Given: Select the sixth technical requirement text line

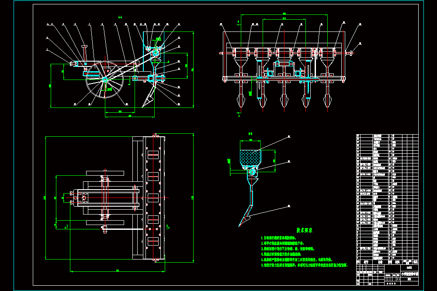Looking at the screenshot, I should [x=304, y=265].
